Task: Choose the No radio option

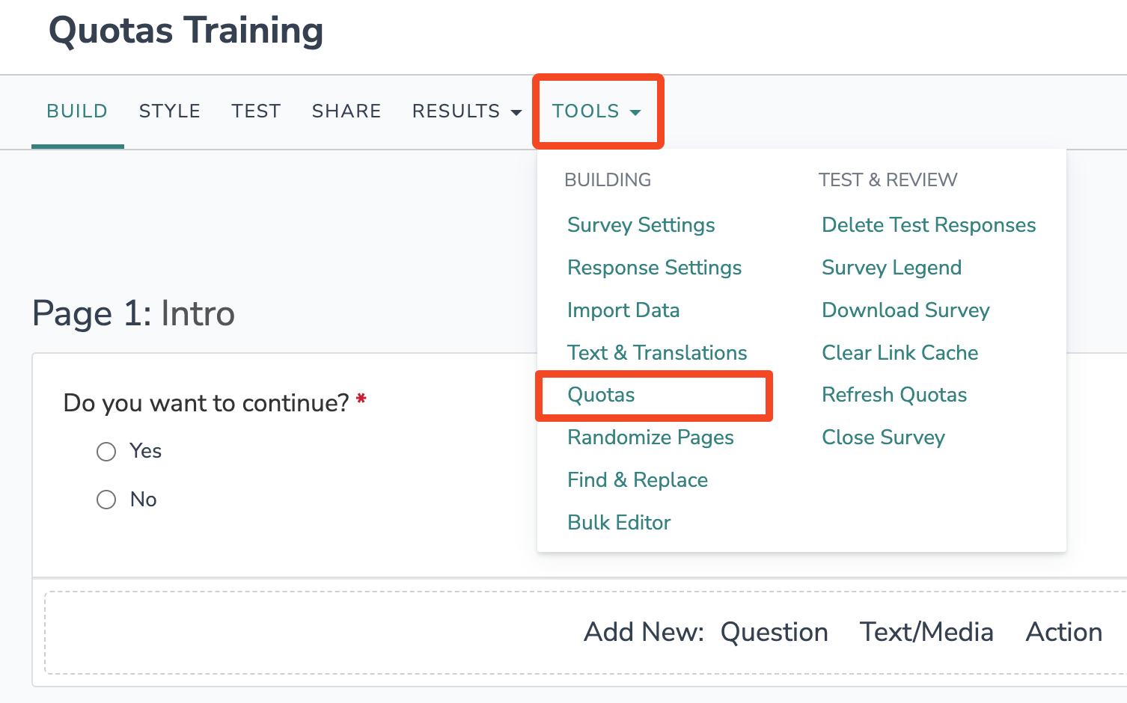Action: pos(106,500)
